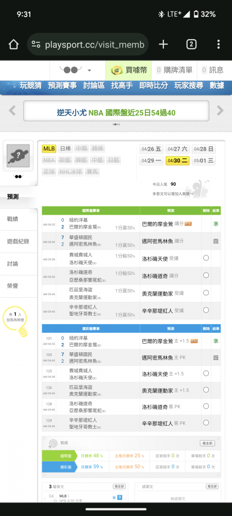Image resolution: width=232 pixels, height=516 pixels.
Task: Open site info in the address bar
Action: point(36,44)
